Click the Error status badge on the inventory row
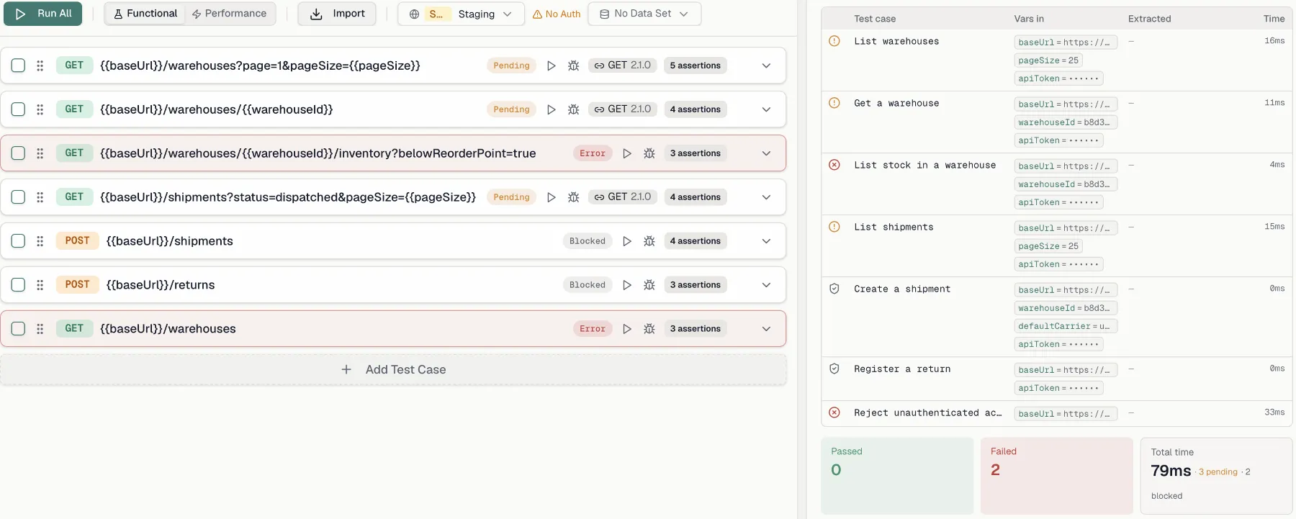The height and width of the screenshot is (519, 1296). pyautogui.click(x=593, y=153)
